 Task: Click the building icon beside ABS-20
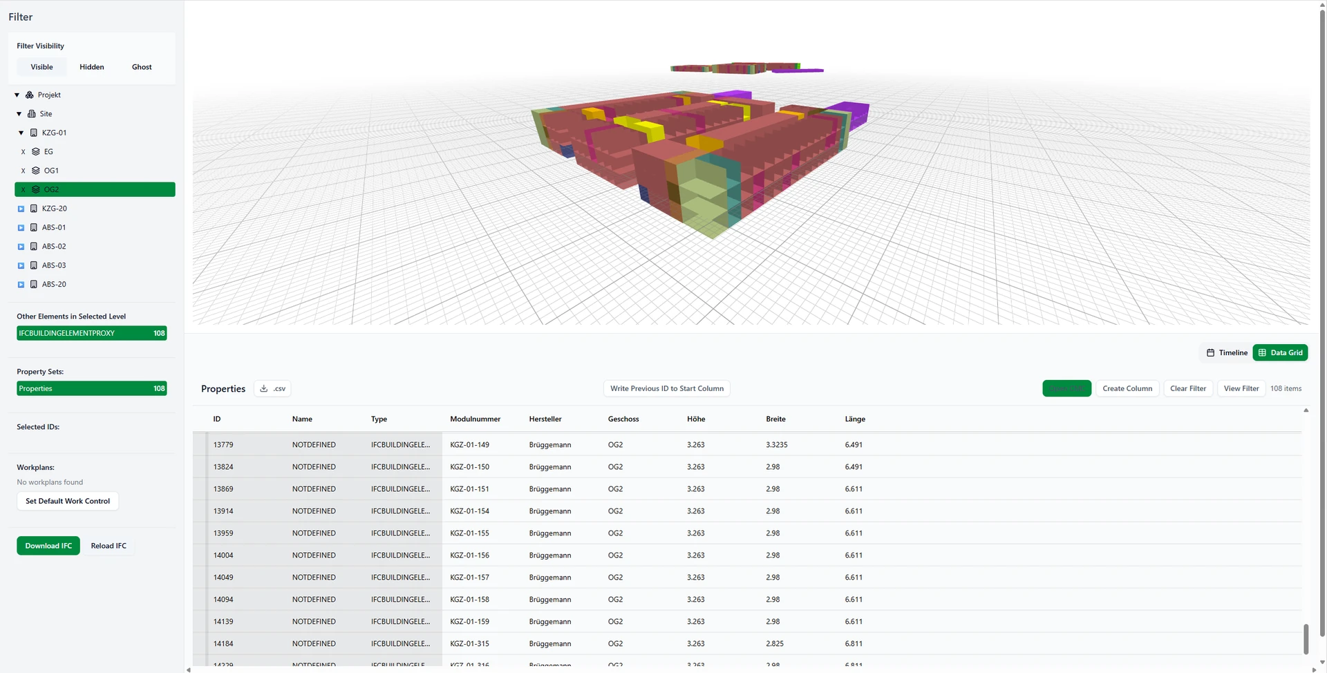pos(34,284)
